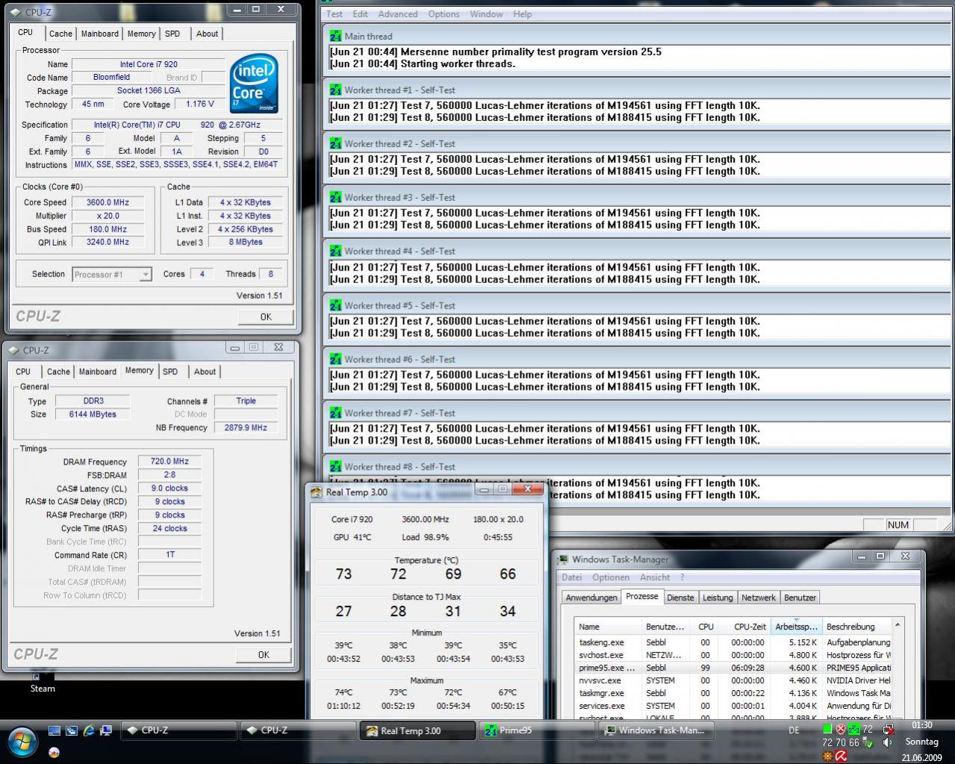Click the Prime95 icon of Worker thread #5
Screen dimensions: 955x764
(x=335, y=305)
